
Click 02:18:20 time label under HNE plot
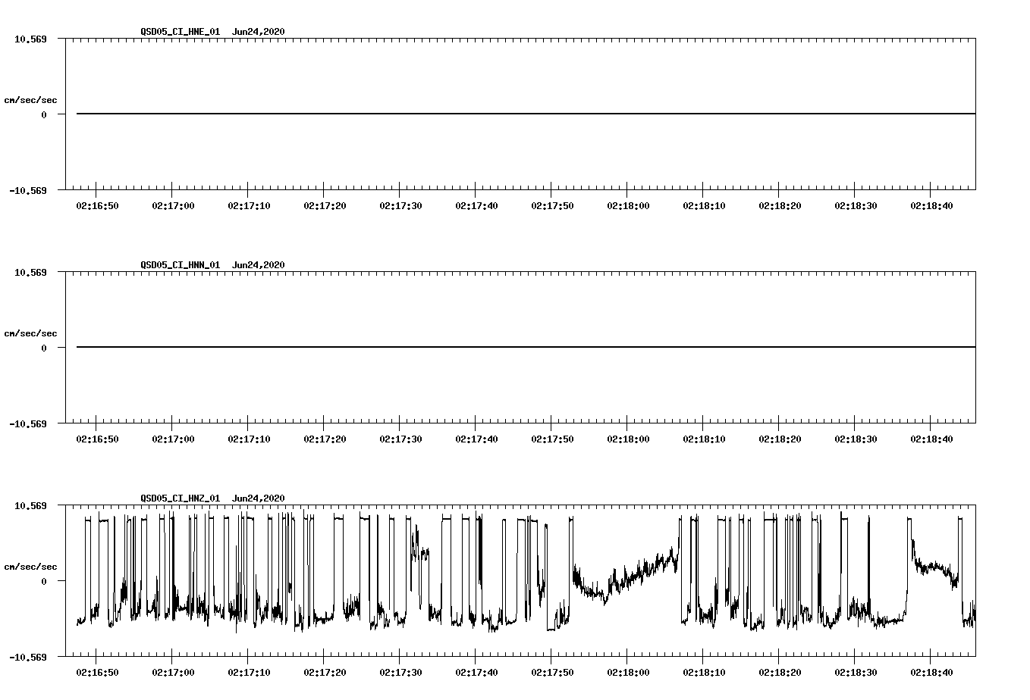point(780,205)
